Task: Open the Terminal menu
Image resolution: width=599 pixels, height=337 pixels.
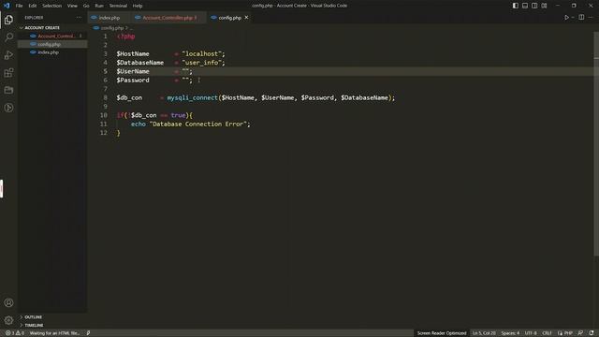Action: tap(118, 6)
